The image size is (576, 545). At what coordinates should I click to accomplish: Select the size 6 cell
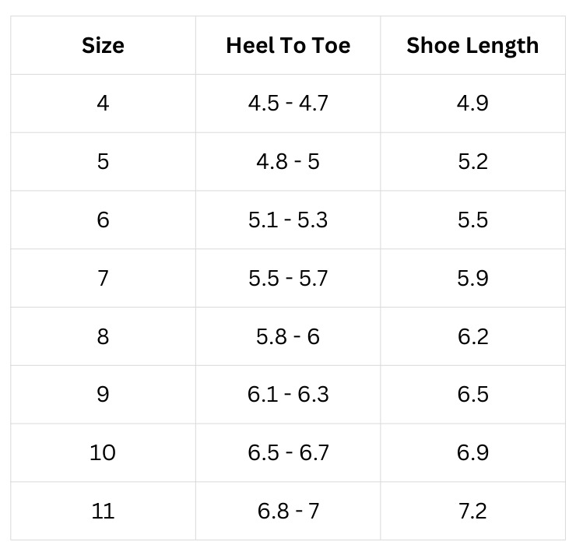click(x=103, y=220)
